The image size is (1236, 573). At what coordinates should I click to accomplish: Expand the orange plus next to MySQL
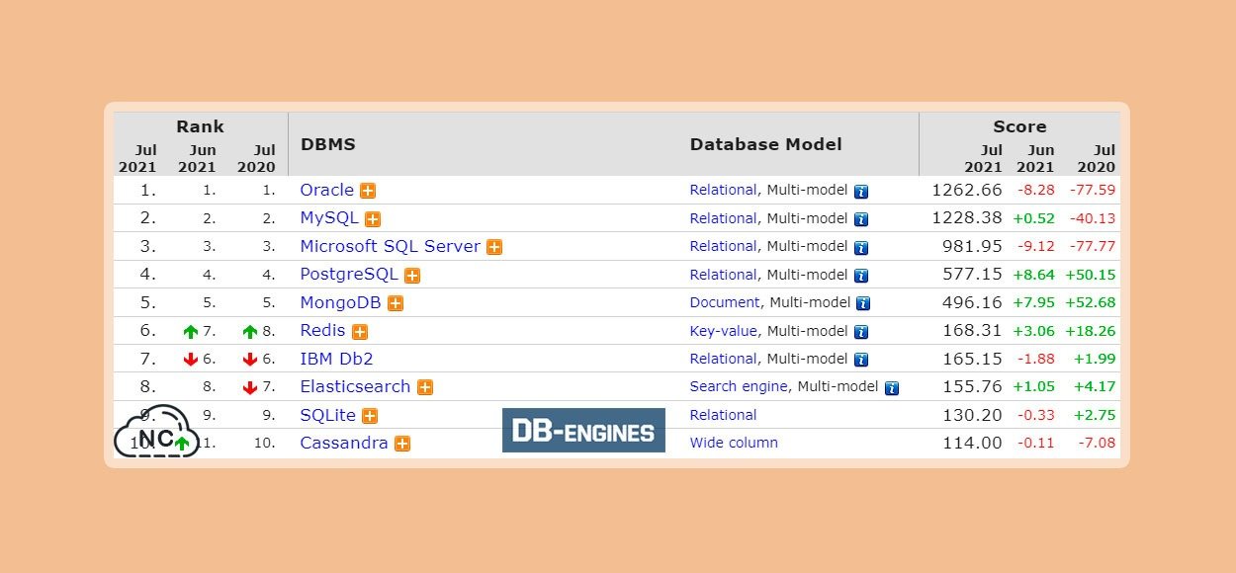[373, 219]
